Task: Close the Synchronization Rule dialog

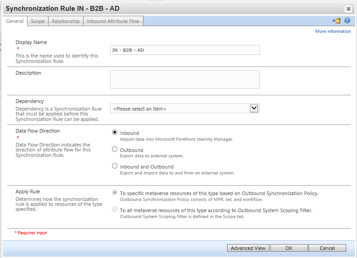Action: pos(348,9)
